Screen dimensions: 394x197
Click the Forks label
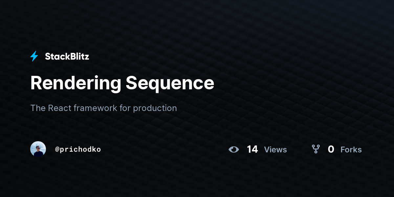click(351, 150)
